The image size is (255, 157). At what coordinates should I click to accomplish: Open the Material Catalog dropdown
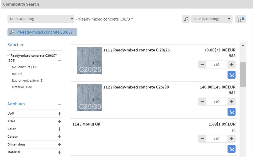coord(41,19)
